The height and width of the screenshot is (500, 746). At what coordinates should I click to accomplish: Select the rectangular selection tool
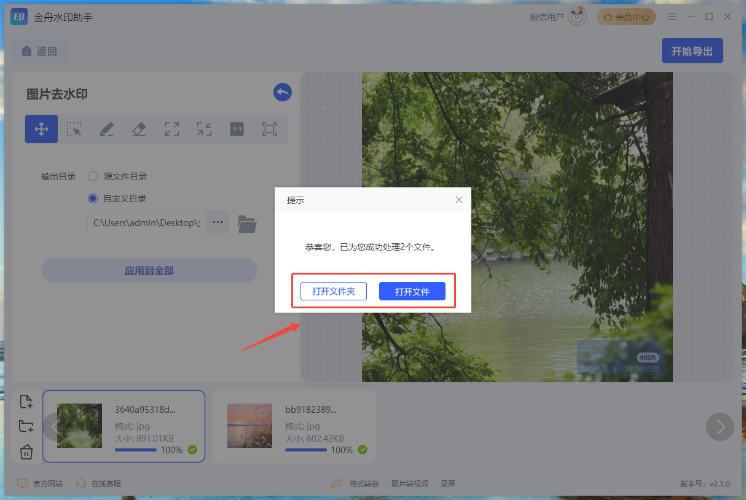click(x=74, y=129)
